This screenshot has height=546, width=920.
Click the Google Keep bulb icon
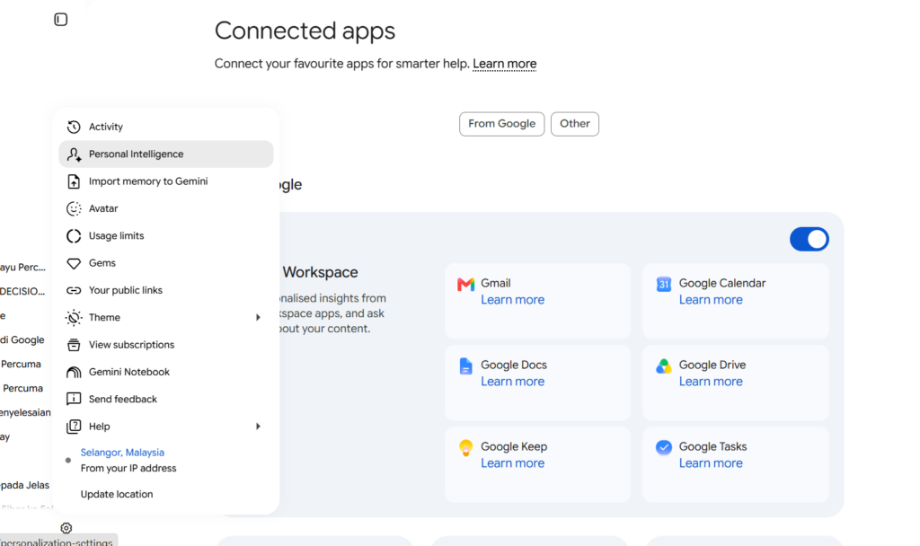point(466,448)
